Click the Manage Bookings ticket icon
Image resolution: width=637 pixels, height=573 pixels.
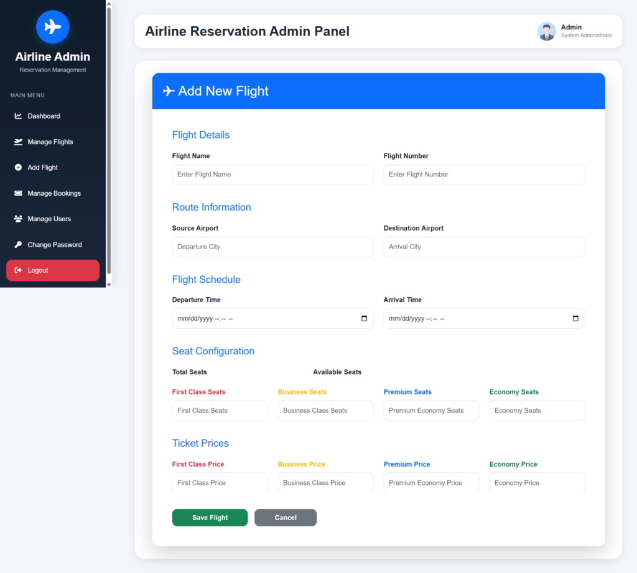tap(18, 193)
